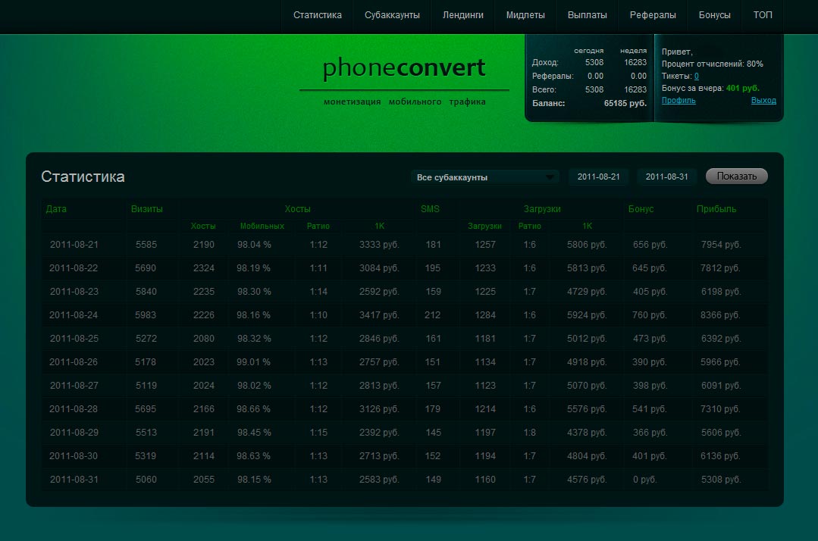This screenshot has width=818, height=541.
Task: Click hosts ratio 1:15
Action: coord(318,432)
